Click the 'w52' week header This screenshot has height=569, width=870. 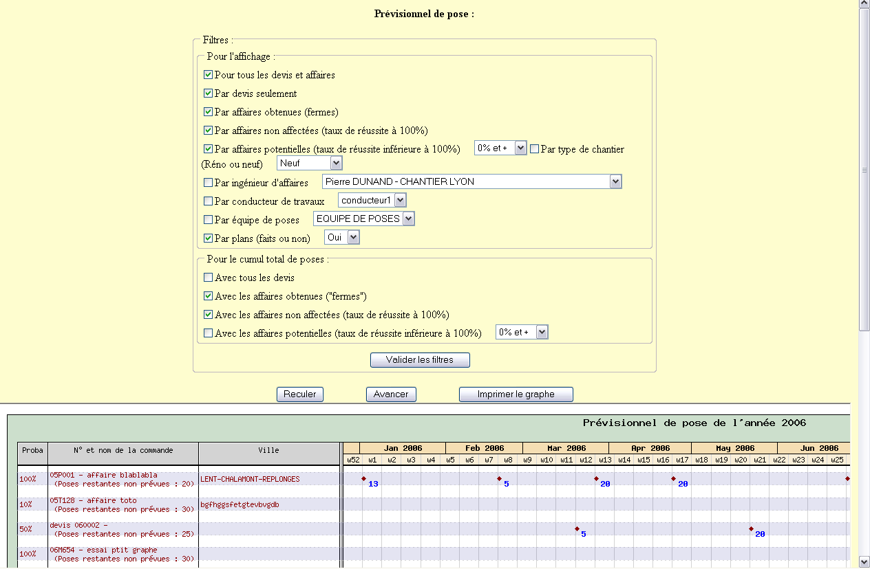[352, 459]
